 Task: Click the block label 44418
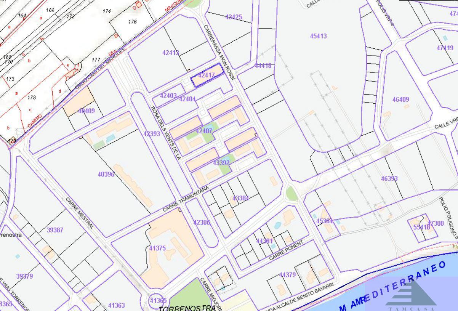pyautogui.click(x=263, y=66)
